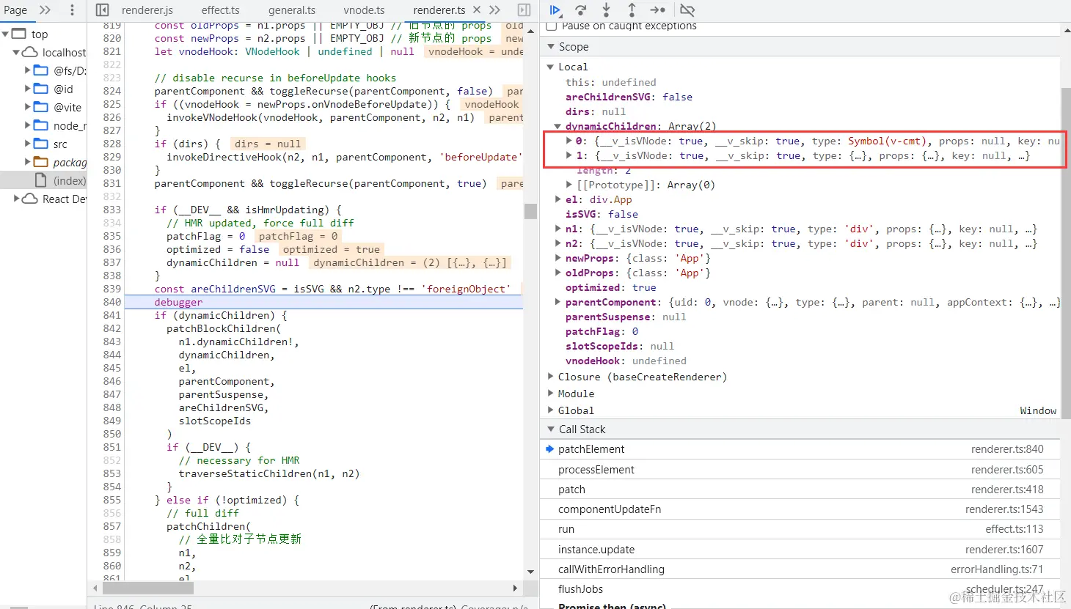This screenshot has width=1071, height=609.
Task: Show more open file tabs
Action: click(x=495, y=10)
